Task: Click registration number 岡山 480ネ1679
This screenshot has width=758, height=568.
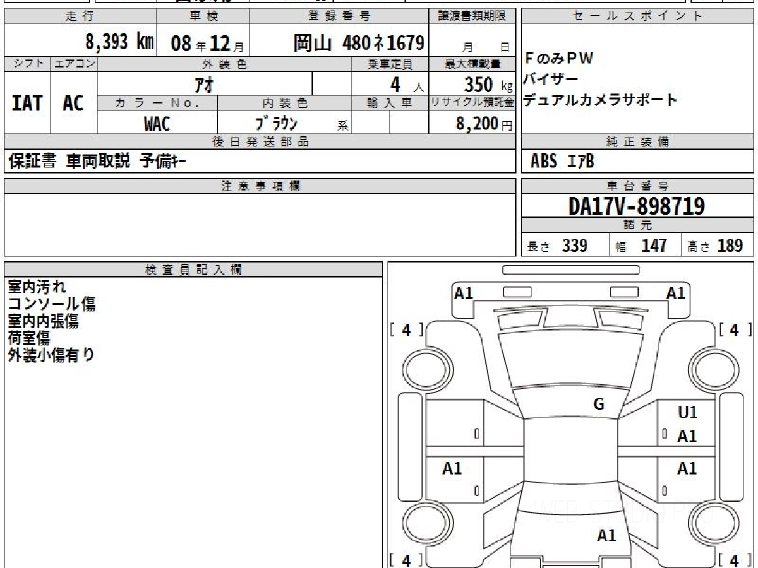Action: 358,43
